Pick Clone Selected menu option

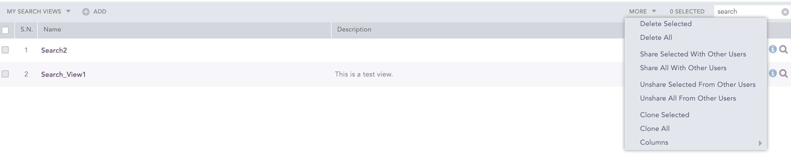(x=664, y=115)
